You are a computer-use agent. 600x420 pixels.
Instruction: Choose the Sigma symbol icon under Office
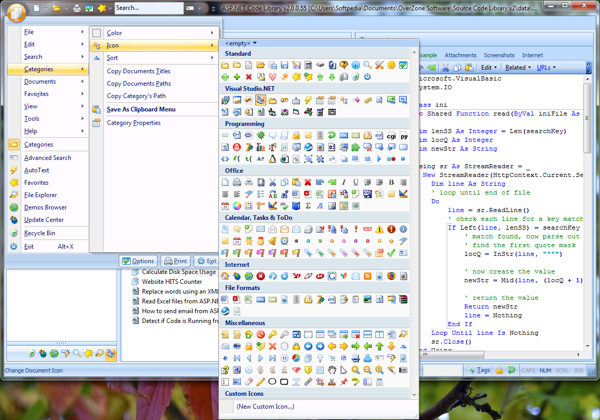pyautogui.click(x=308, y=206)
